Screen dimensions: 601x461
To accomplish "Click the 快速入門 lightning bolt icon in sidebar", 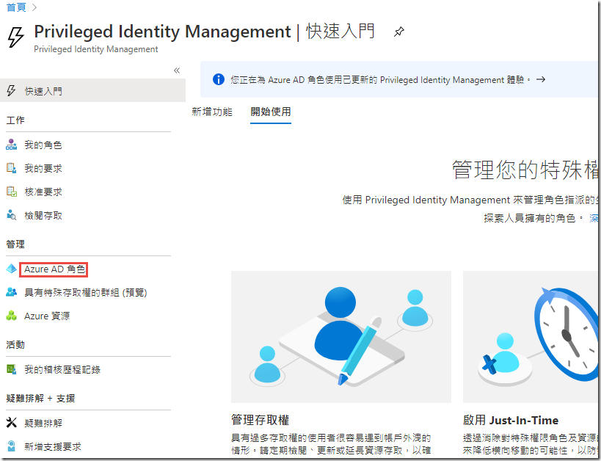I will 11,91.
